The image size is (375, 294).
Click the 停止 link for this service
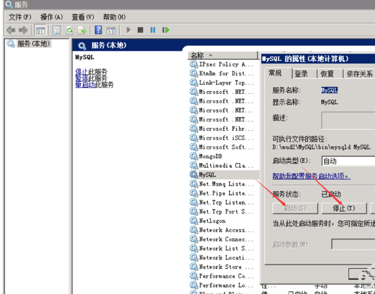(x=82, y=72)
